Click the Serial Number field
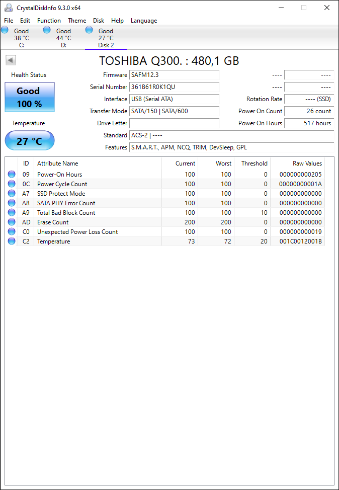Screen dimensions: 339x490 click(175, 87)
